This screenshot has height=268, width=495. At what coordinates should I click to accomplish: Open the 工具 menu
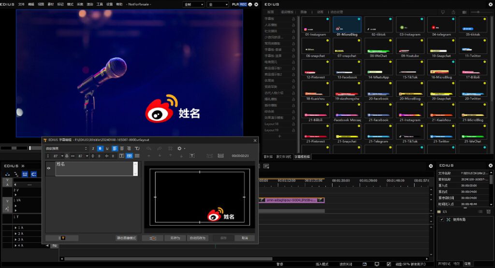100,4
